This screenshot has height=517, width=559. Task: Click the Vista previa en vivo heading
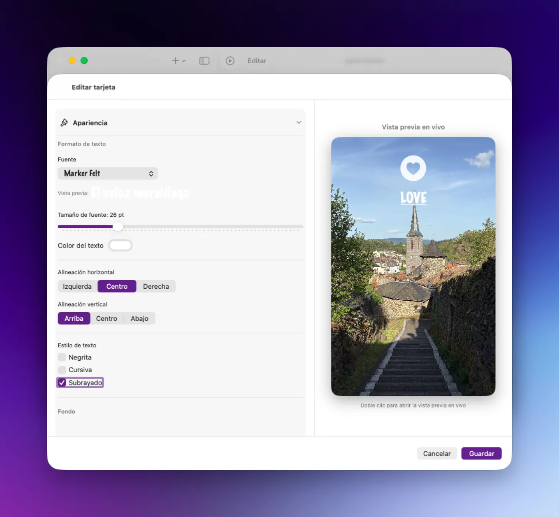click(413, 127)
